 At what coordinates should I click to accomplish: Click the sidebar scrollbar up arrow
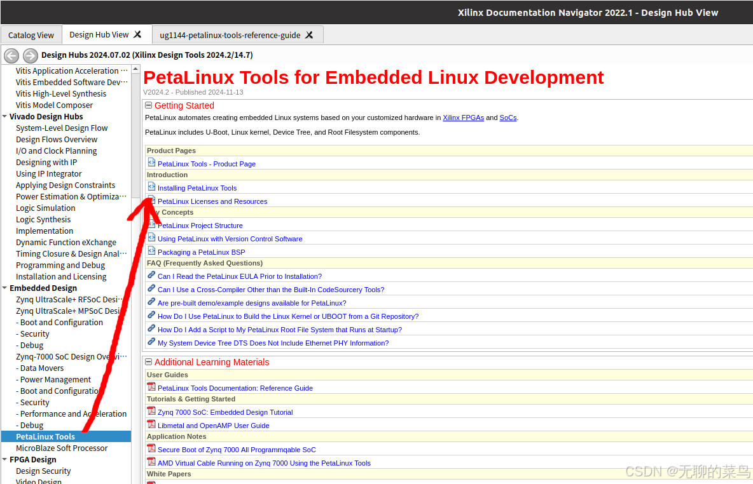point(136,70)
